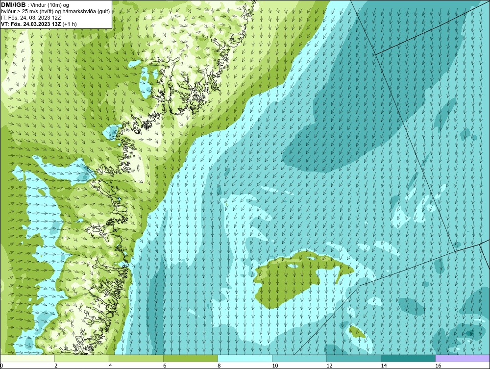Click the 8–10 m/s light cyan legend swatch

[245, 358]
